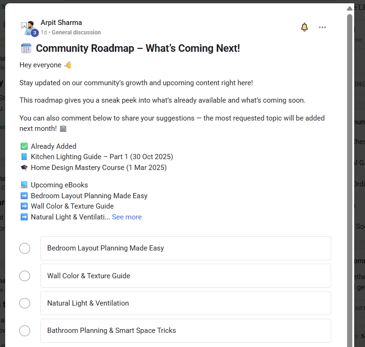Select Bathroom Planning & Smart Space radio button

pos(25,331)
